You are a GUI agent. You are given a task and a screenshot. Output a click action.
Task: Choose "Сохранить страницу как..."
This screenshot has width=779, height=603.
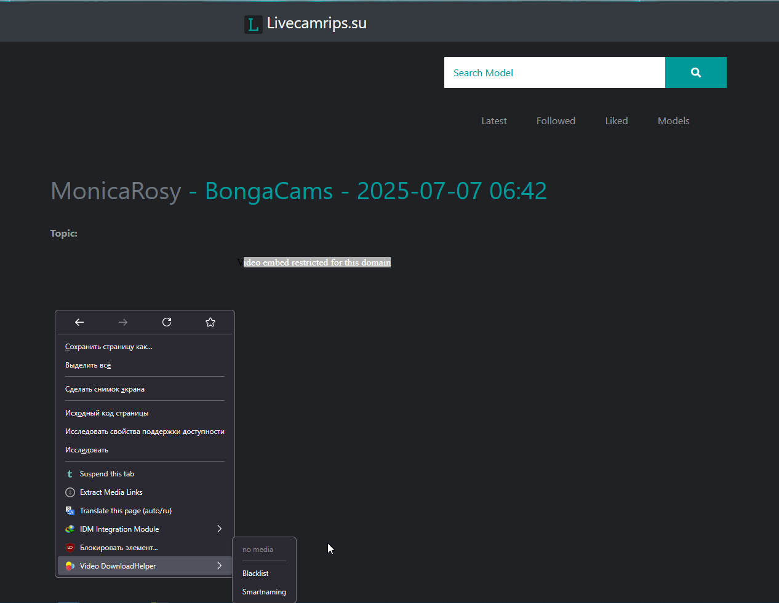[x=145, y=347]
